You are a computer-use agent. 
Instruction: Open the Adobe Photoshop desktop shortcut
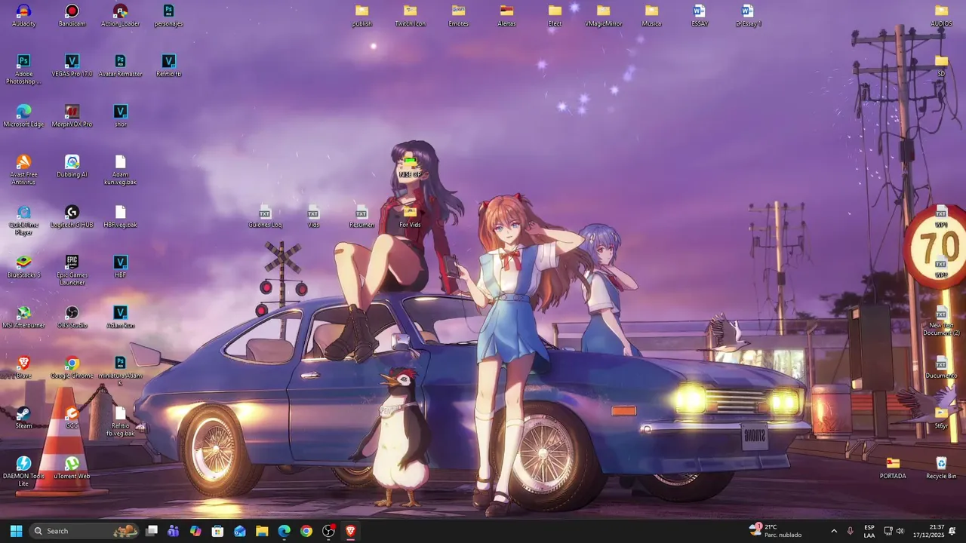coord(23,69)
